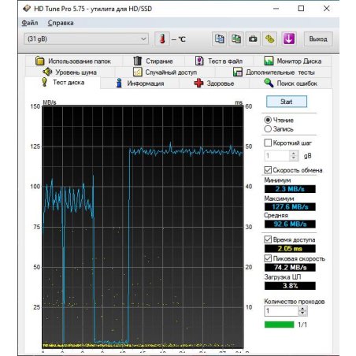The width and height of the screenshot is (356, 356).
Task: Click the thermometer temperature icon
Action: pyautogui.click(x=162, y=39)
